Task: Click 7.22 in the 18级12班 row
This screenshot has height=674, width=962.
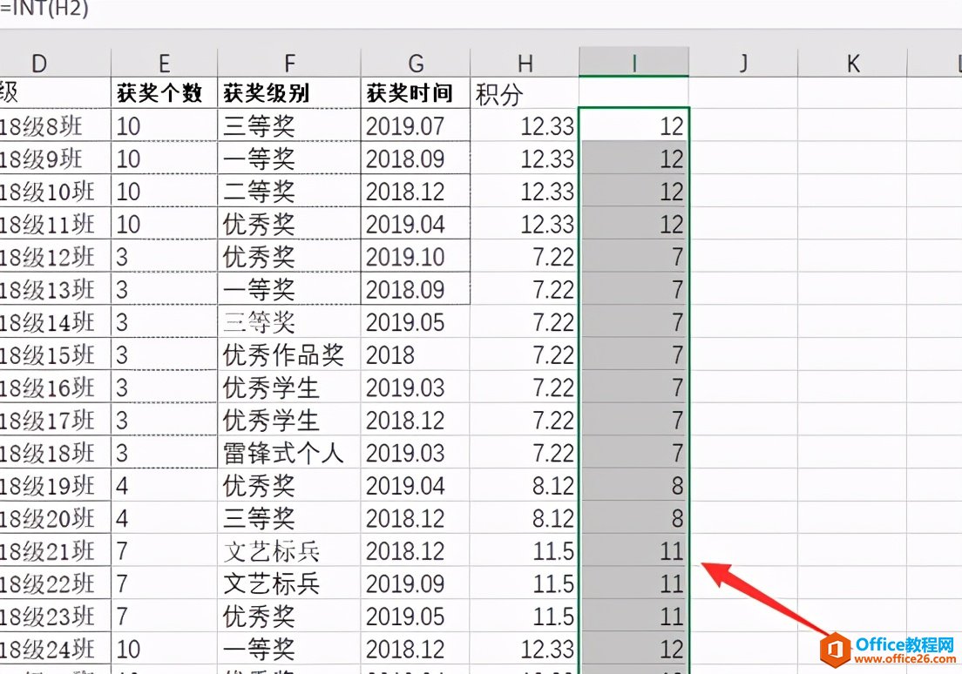Action: click(525, 256)
